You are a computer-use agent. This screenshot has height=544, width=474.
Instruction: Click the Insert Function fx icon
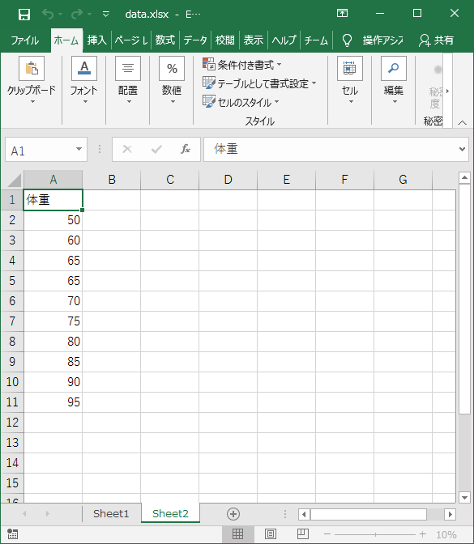186,149
